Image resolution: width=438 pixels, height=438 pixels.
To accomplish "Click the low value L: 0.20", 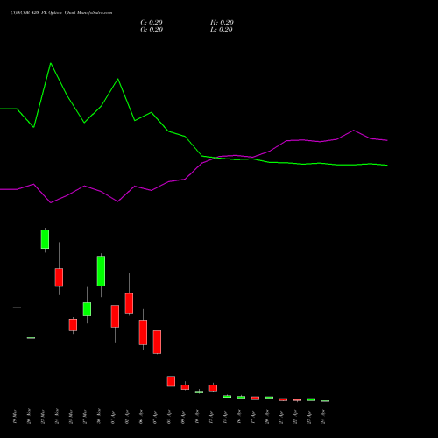I will (222, 30).
